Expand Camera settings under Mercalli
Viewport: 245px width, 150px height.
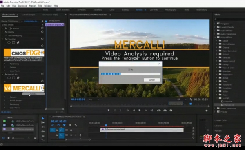[4, 97]
